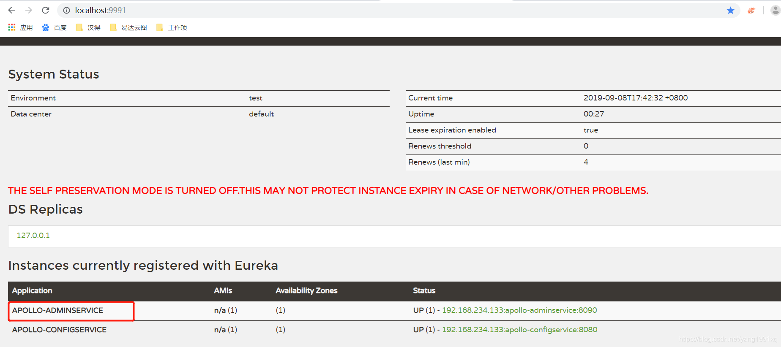Click the Renews threshold label
Viewport: 781px width, 347px height.
pos(440,146)
